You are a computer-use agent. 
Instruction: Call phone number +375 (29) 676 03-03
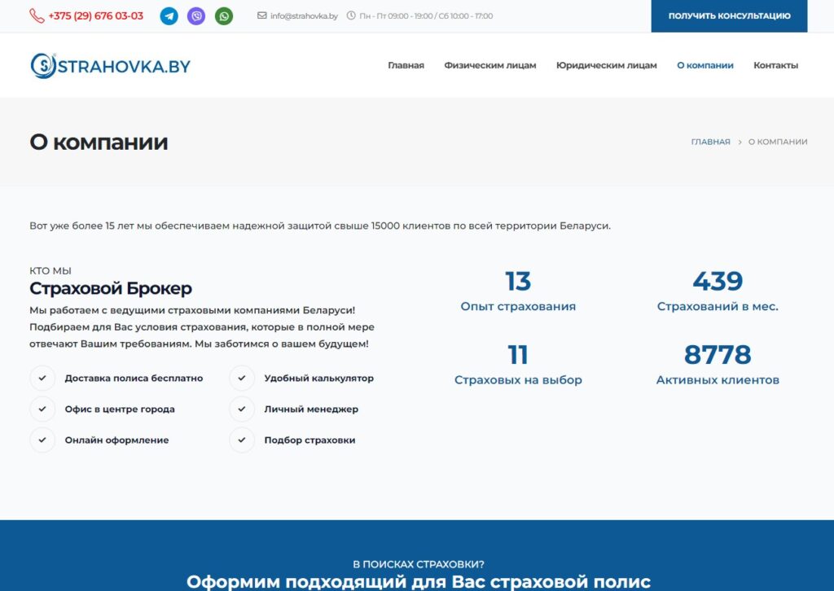pyautogui.click(x=96, y=16)
